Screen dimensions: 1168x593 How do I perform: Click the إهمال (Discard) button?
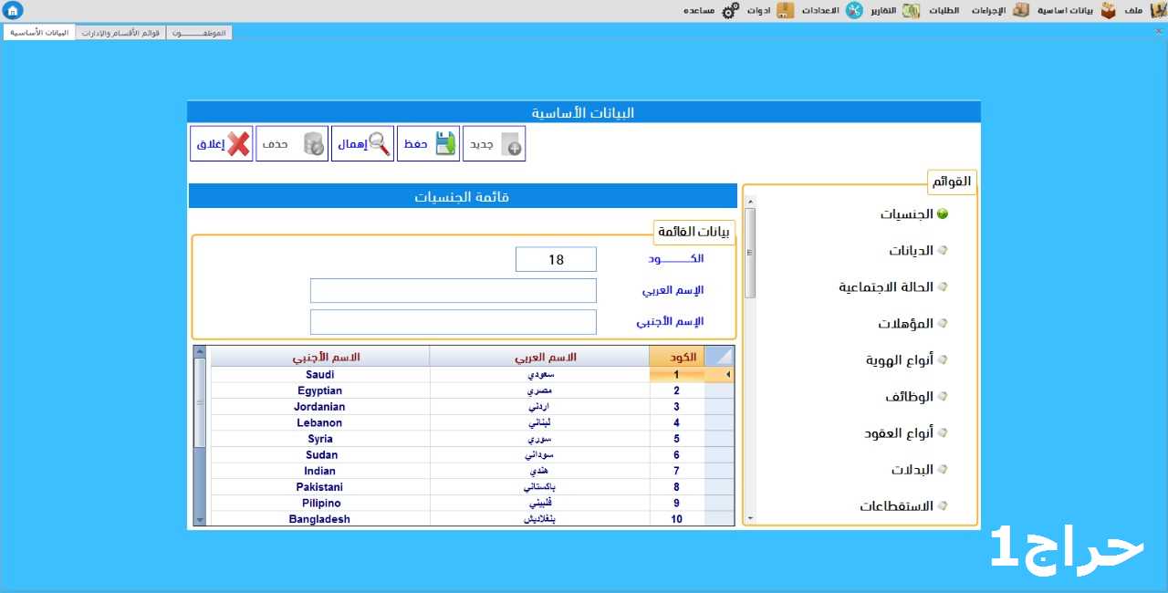(362, 144)
